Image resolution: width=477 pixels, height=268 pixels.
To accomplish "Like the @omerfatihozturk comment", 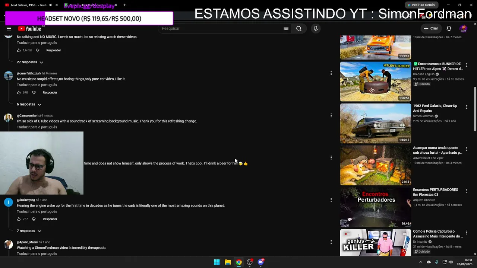I will (x=19, y=92).
